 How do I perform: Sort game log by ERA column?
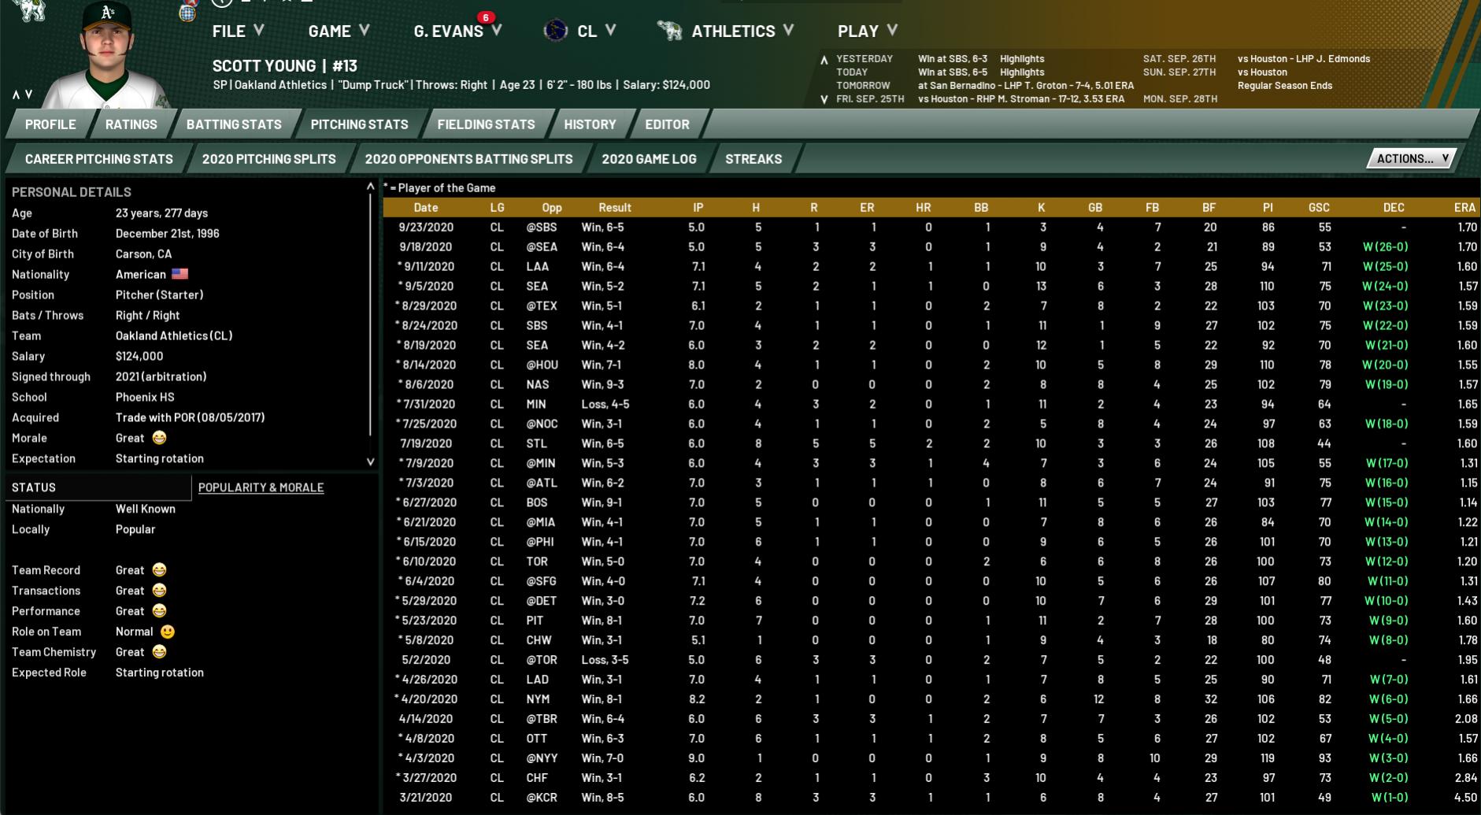pyautogui.click(x=1464, y=207)
